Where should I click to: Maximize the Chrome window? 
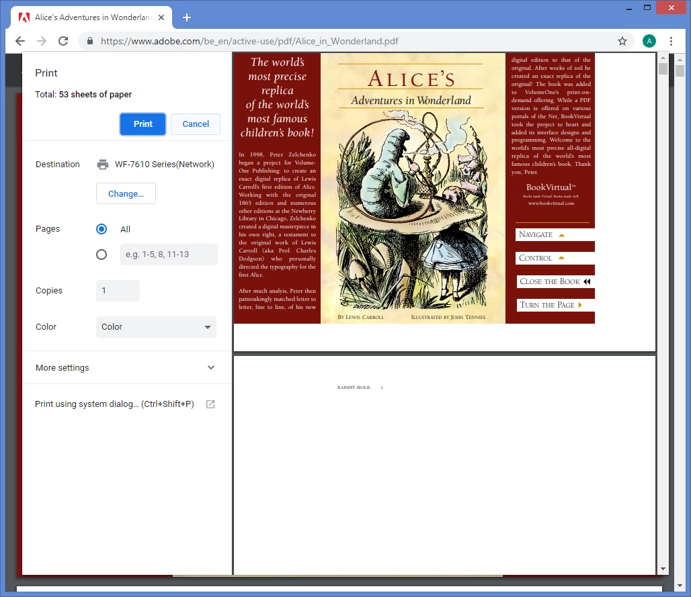click(647, 7)
